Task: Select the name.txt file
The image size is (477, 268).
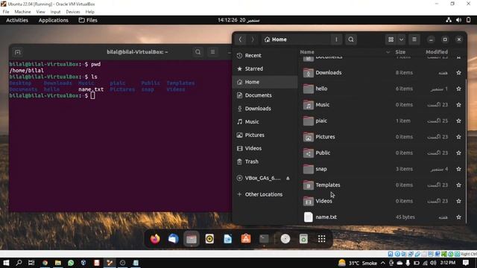Action: 382,217
